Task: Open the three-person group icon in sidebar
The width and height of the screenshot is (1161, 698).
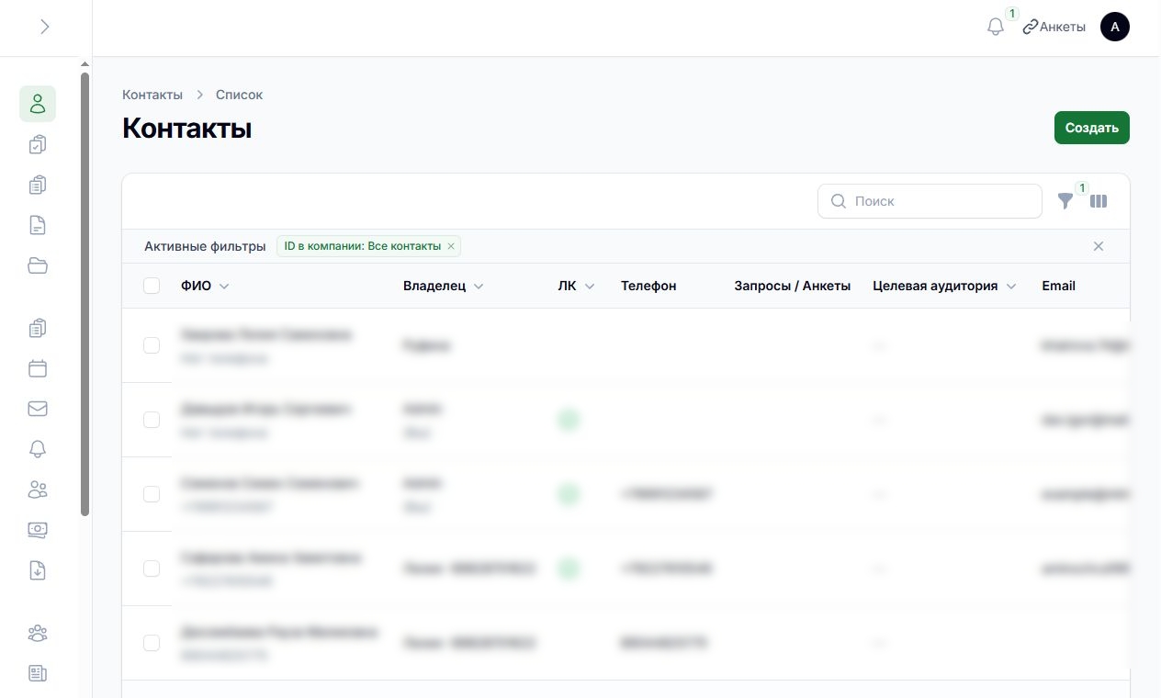Action: 38,633
